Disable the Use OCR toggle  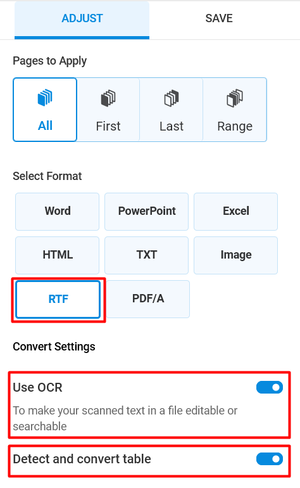click(270, 387)
